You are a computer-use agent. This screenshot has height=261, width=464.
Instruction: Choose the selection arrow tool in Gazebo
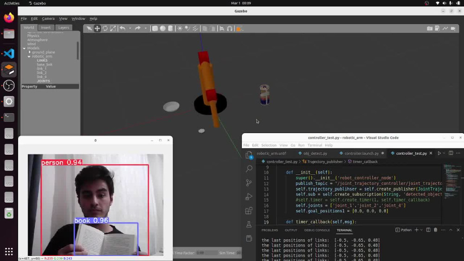(89, 28)
